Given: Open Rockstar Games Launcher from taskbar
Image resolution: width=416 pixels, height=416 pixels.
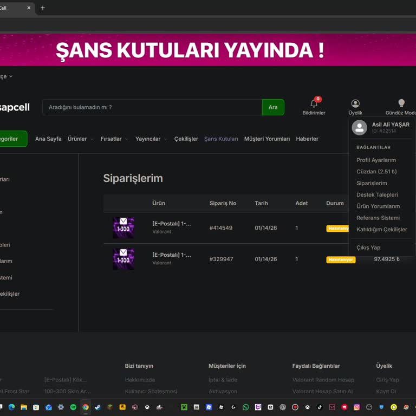Looking at the screenshot, I should [122, 407].
